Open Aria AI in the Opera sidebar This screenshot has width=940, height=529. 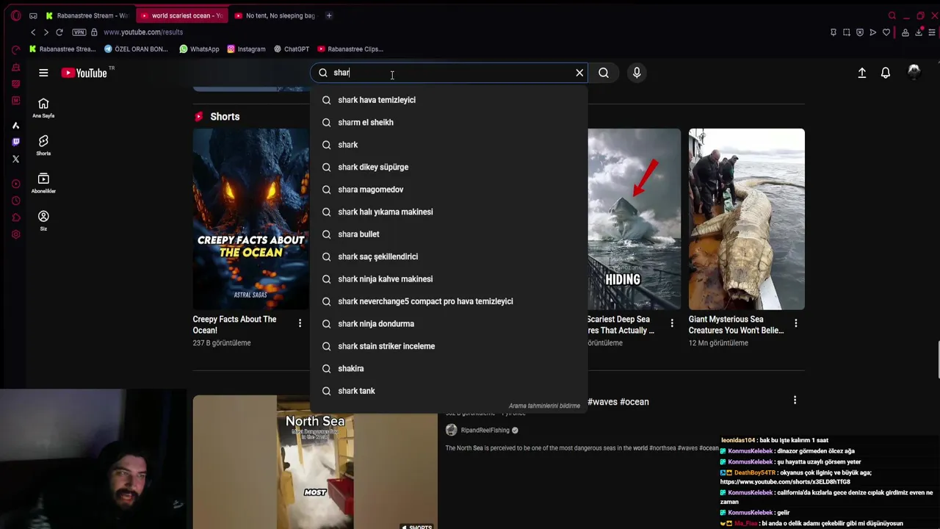pos(15,125)
